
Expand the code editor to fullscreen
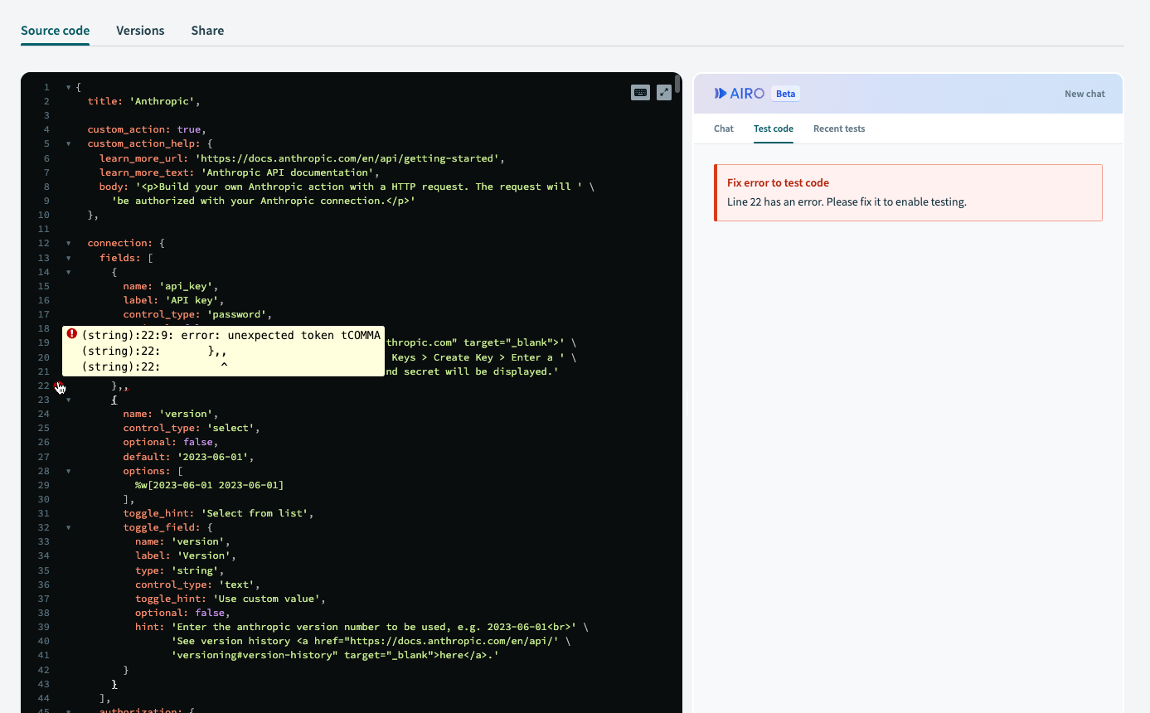point(664,93)
